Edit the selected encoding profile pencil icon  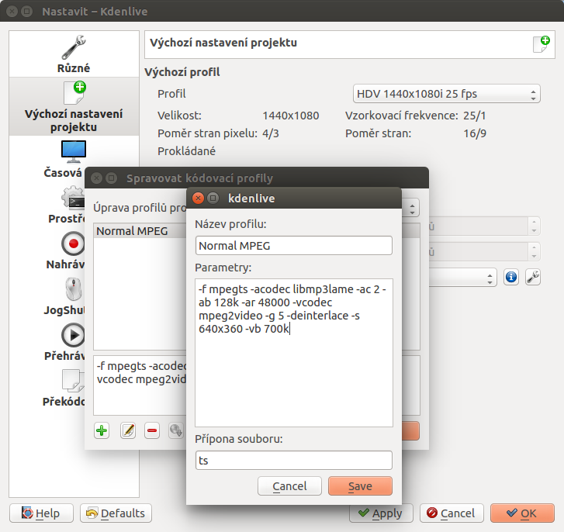pyautogui.click(x=128, y=430)
